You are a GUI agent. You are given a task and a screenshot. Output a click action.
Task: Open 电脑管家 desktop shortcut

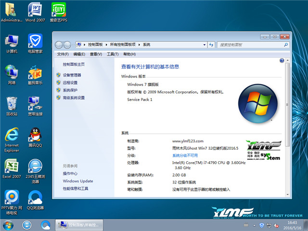click(x=35, y=44)
